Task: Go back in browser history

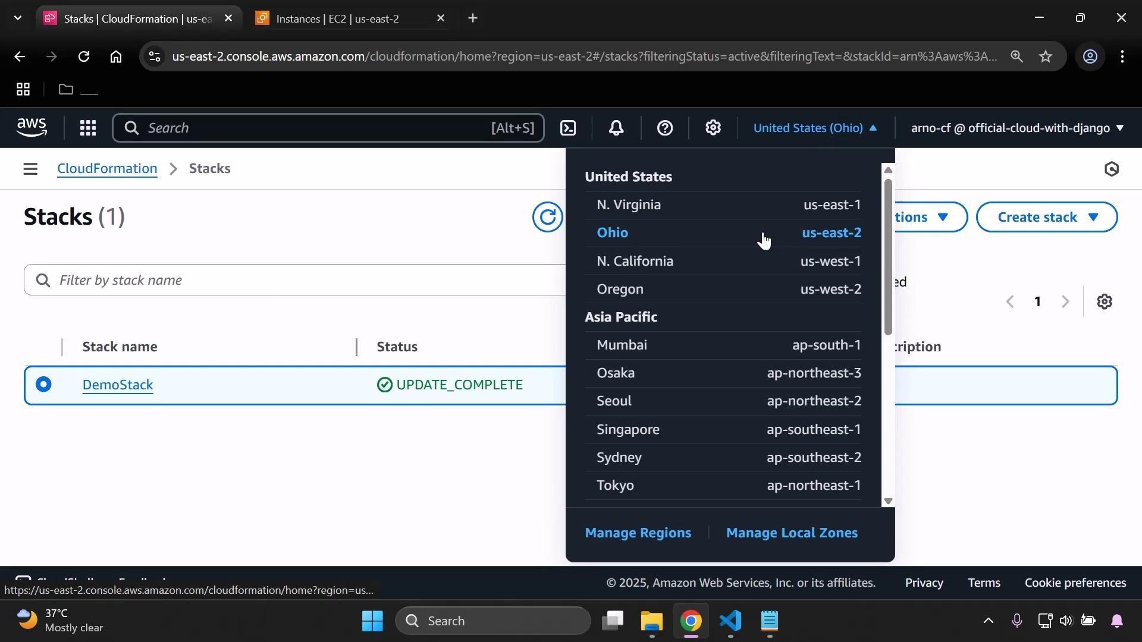Action: [x=20, y=56]
